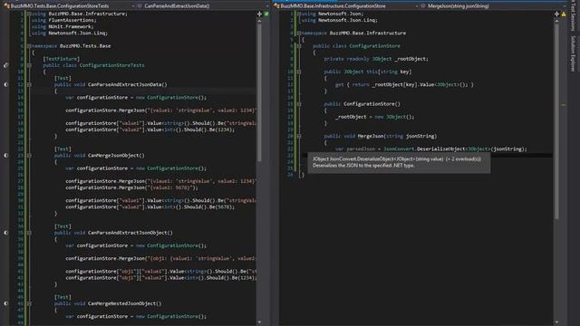Click the test fixture icon beside ConfigurationStoreTests class
The image size is (580, 326).
coord(5,65)
